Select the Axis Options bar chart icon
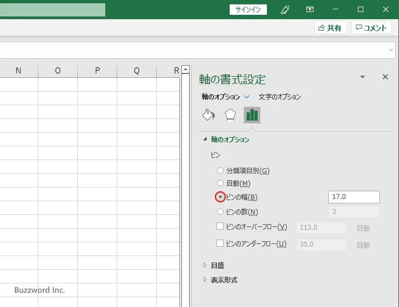The width and height of the screenshot is (399, 307). click(x=252, y=115)
